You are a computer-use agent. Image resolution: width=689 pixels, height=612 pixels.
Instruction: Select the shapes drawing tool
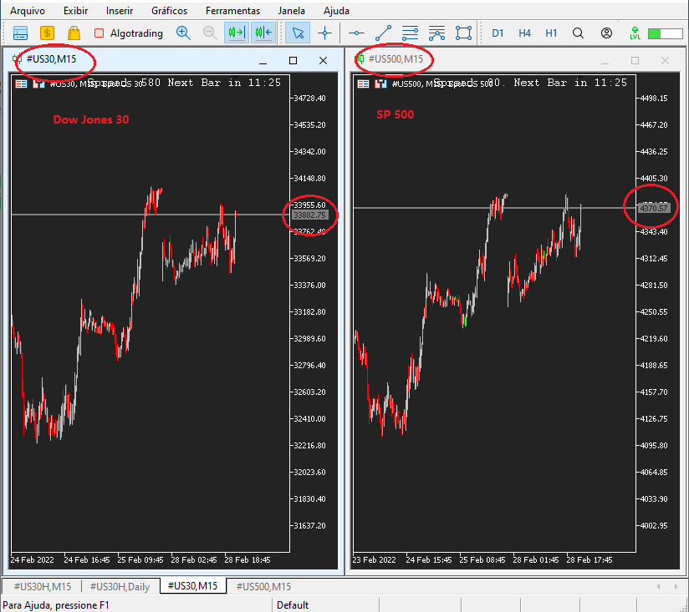point(463,33)
